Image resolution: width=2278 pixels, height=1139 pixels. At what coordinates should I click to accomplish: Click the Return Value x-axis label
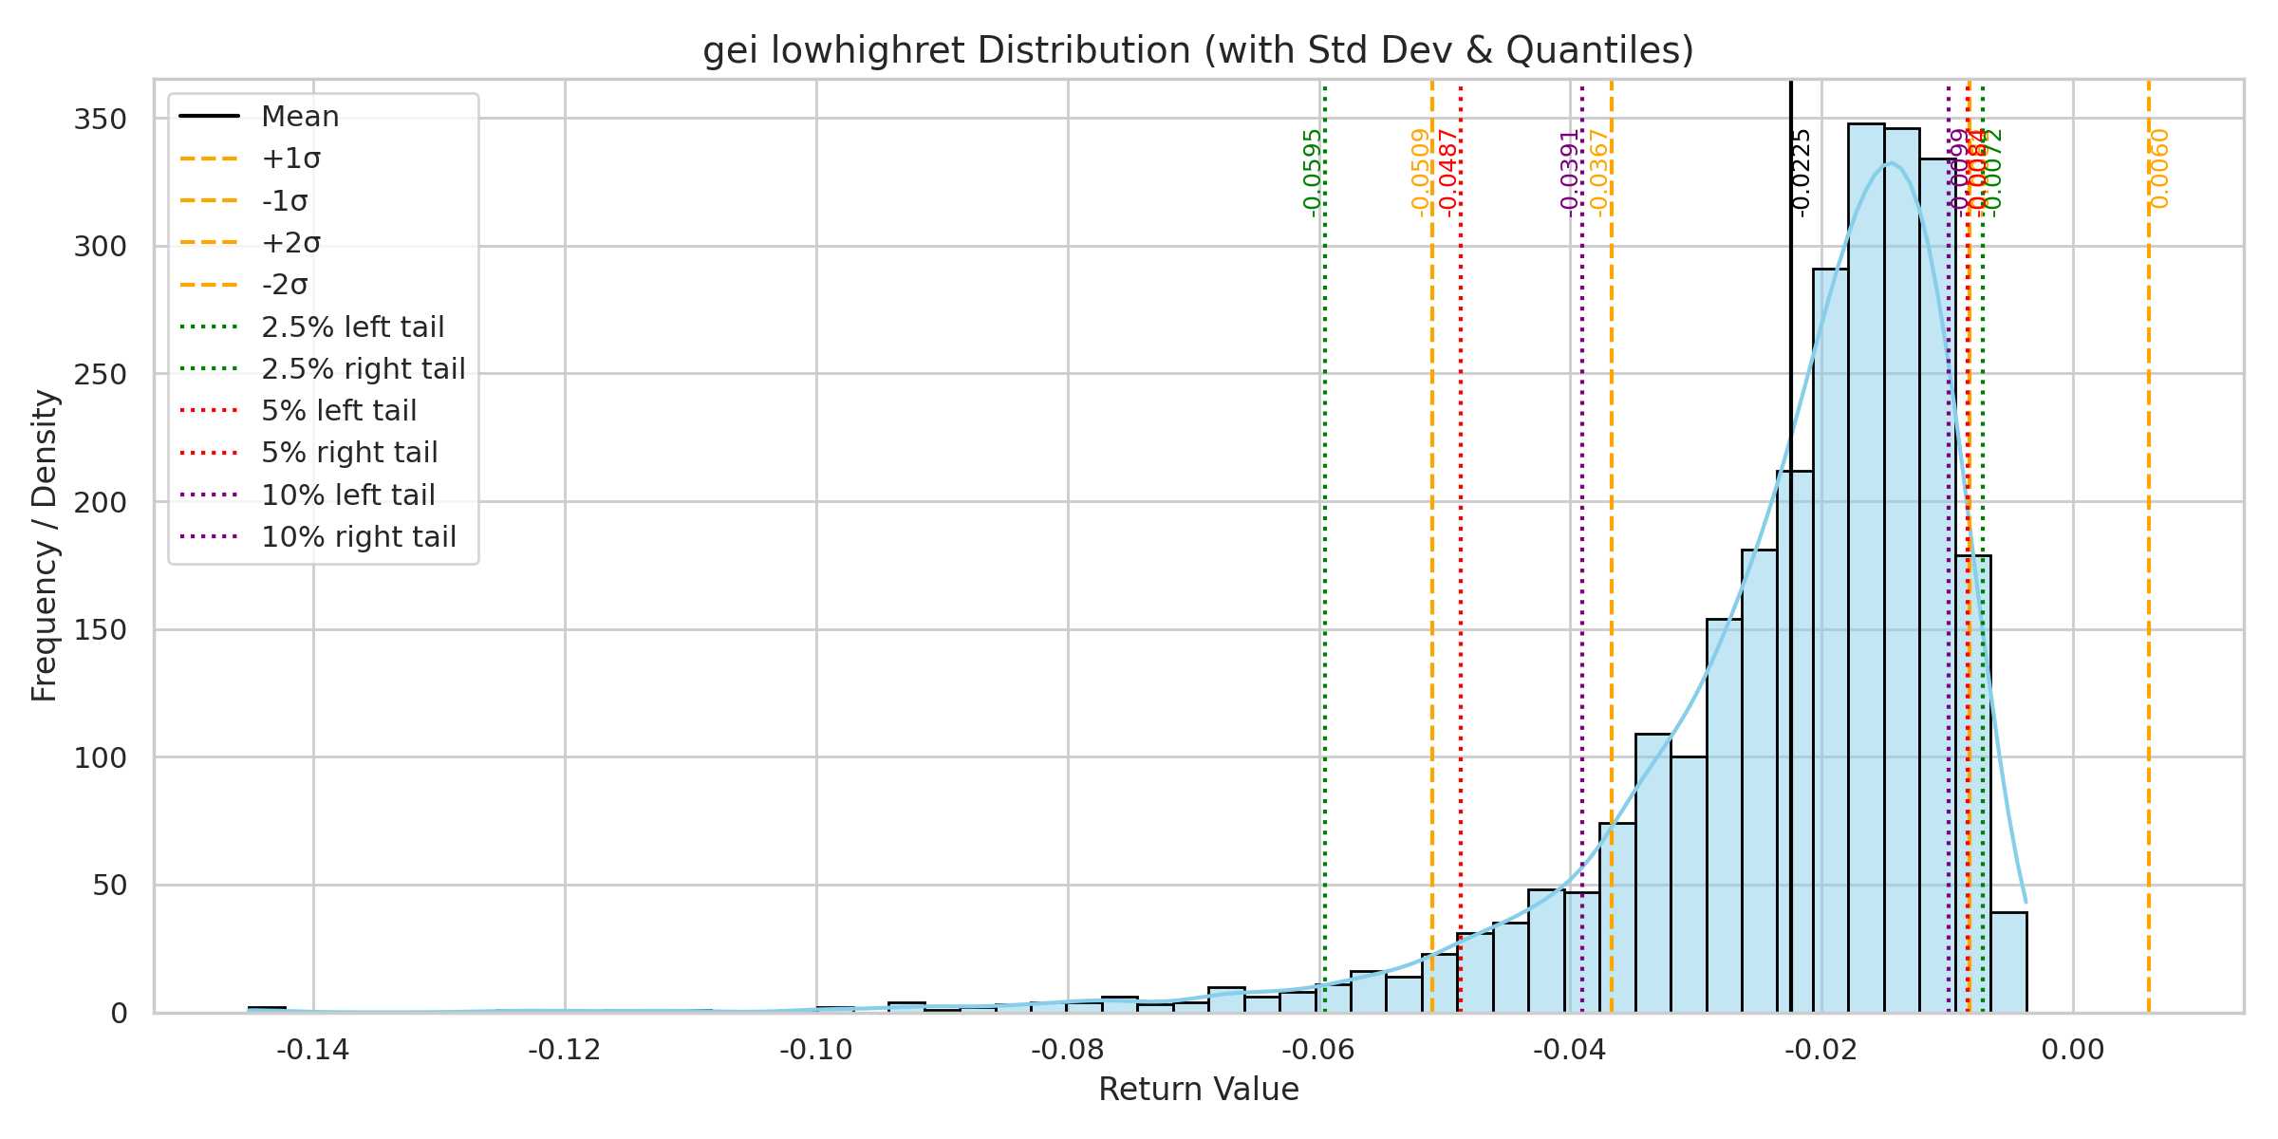(x=1198, y=1090)
